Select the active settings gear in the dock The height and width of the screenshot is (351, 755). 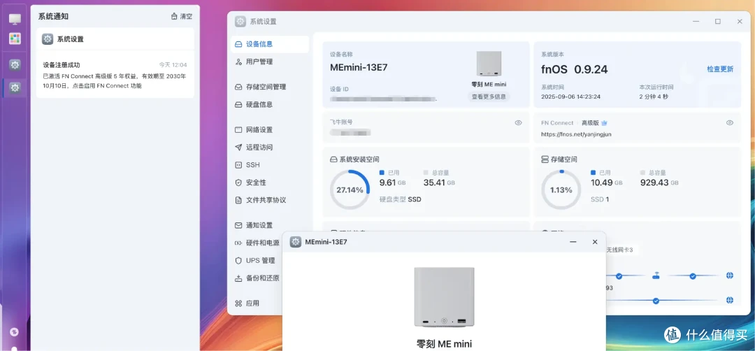coord(15,87)
